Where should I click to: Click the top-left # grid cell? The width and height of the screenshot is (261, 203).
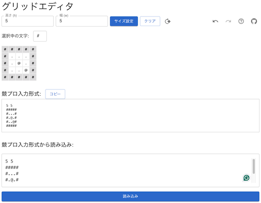click(x=5, y=49)
